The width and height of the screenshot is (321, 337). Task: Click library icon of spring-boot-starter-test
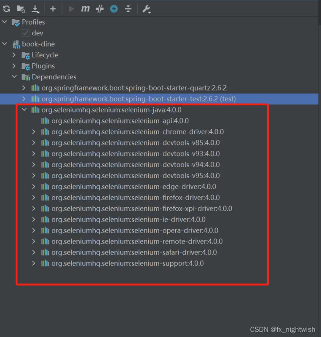coord(35,99)
